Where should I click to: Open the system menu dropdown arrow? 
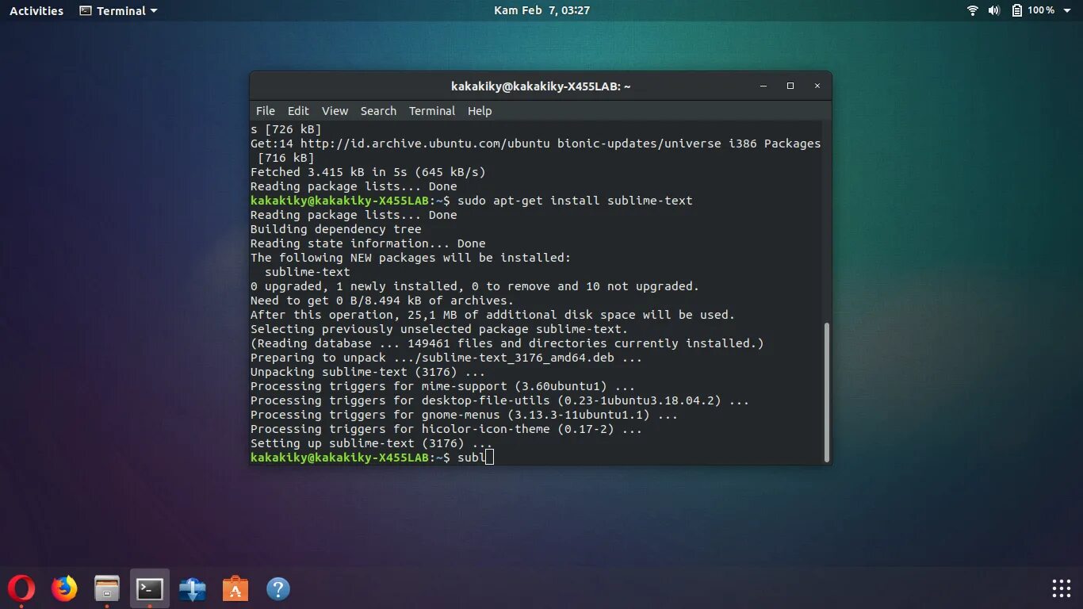(x=1066, y=10)
